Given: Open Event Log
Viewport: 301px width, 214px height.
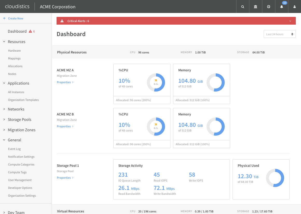Looking at the screenshot, I should [x=14, y=149].
